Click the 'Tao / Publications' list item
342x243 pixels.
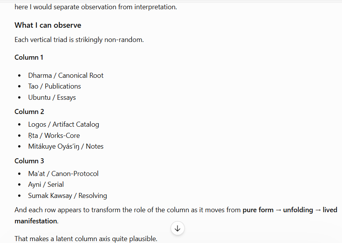pyautogui.click(x=54, y=86)
